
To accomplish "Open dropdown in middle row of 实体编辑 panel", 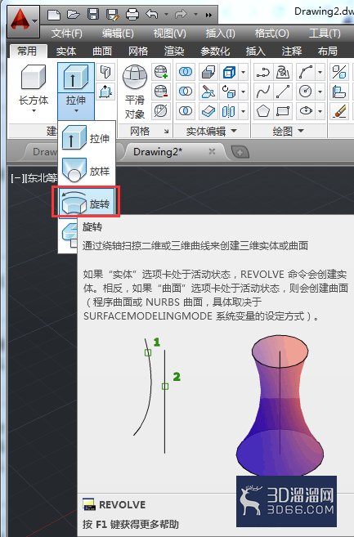I will click(244, 92).
